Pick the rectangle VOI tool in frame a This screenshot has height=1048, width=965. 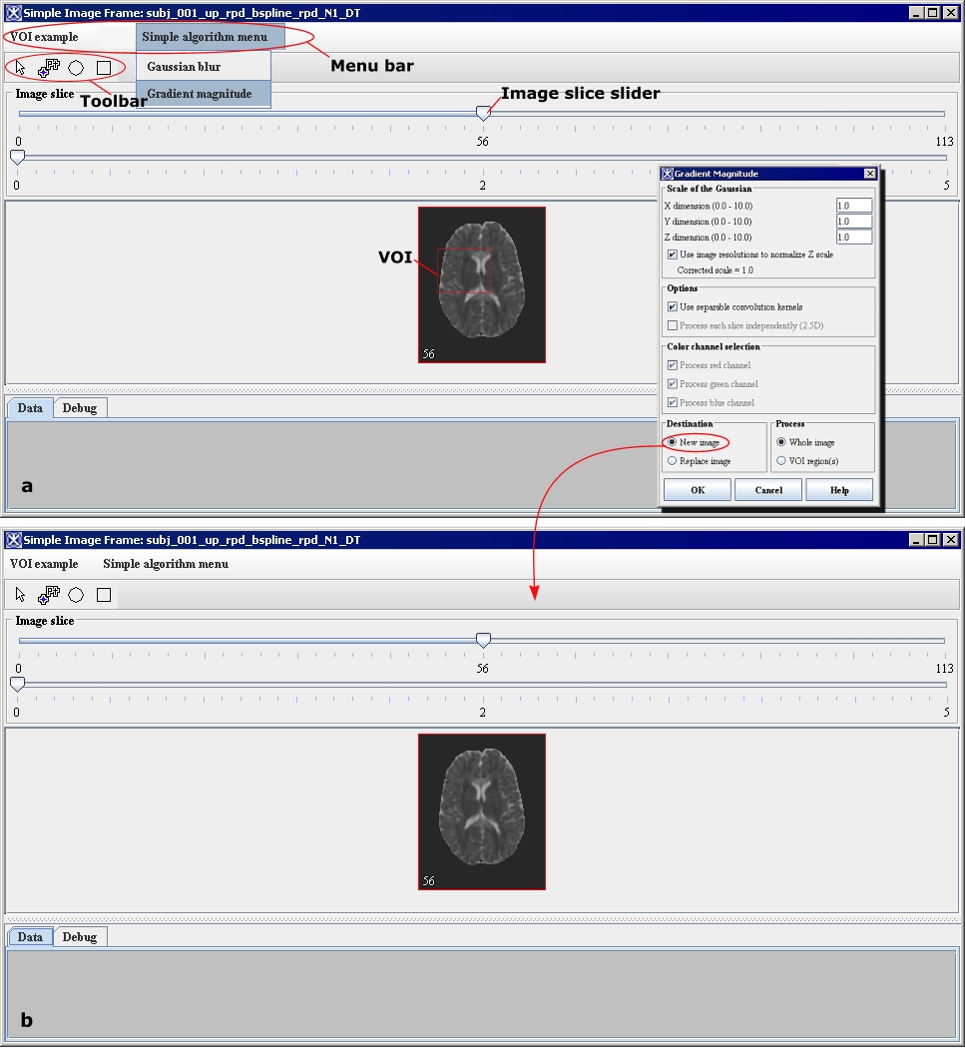104,68
